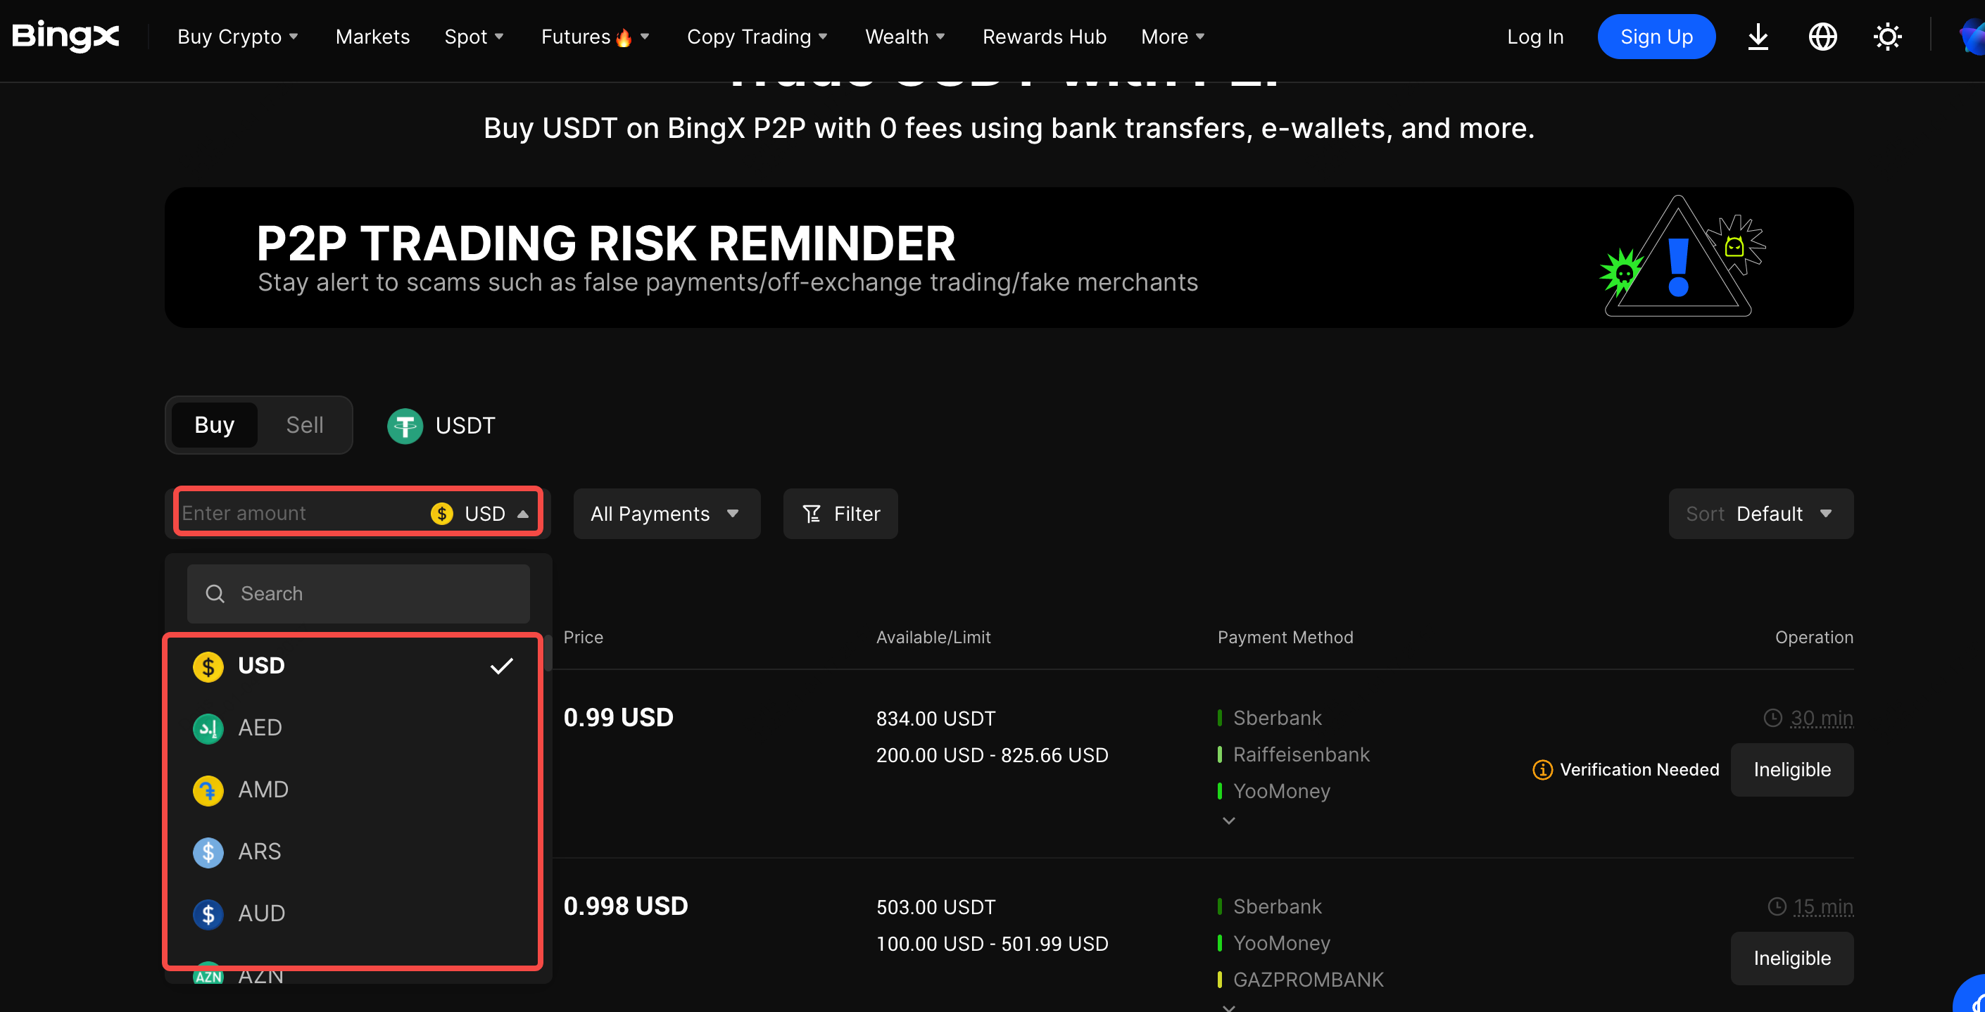Image resolution: width=1985 pixels, height=1012 pixels.
Task: Click the AED currency icon
Action: coord(208,728)
